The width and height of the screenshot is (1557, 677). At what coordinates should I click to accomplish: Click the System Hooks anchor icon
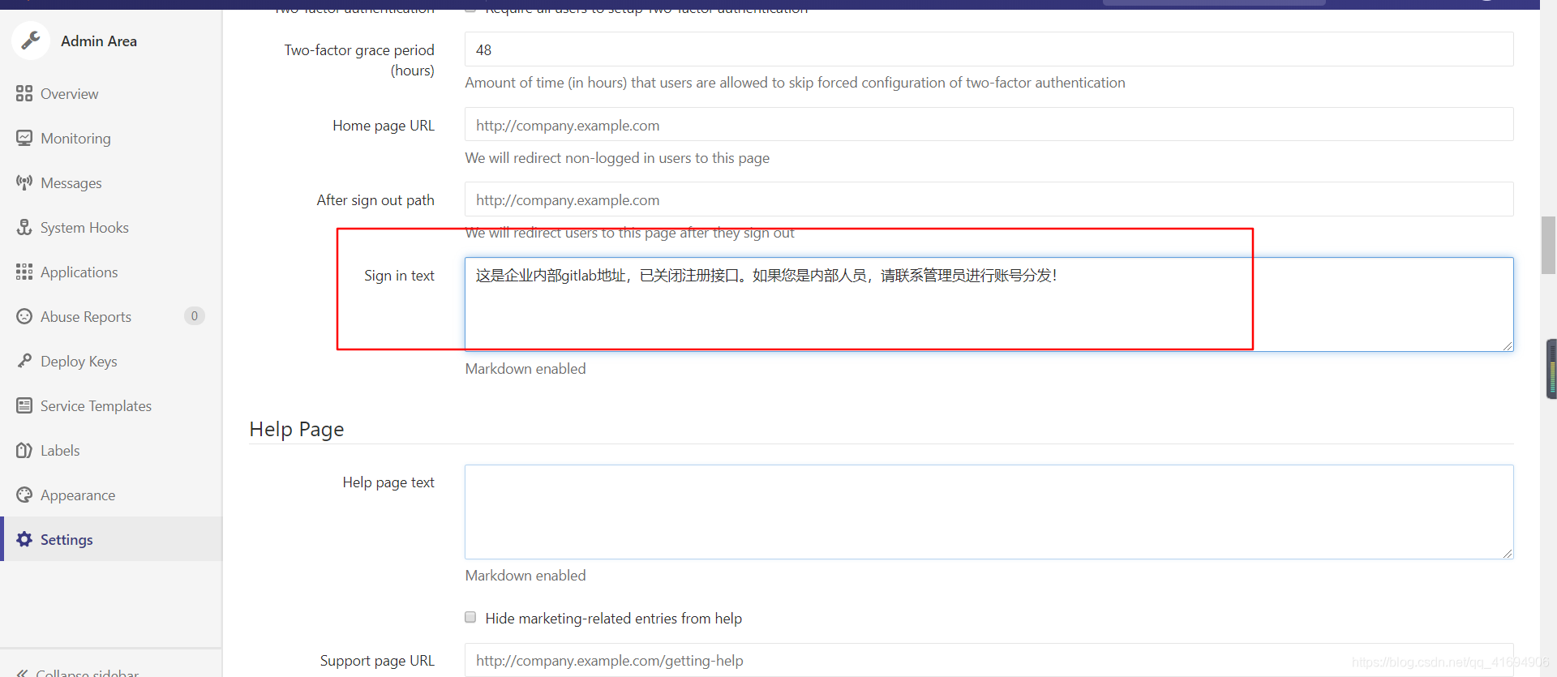[24, 227]
